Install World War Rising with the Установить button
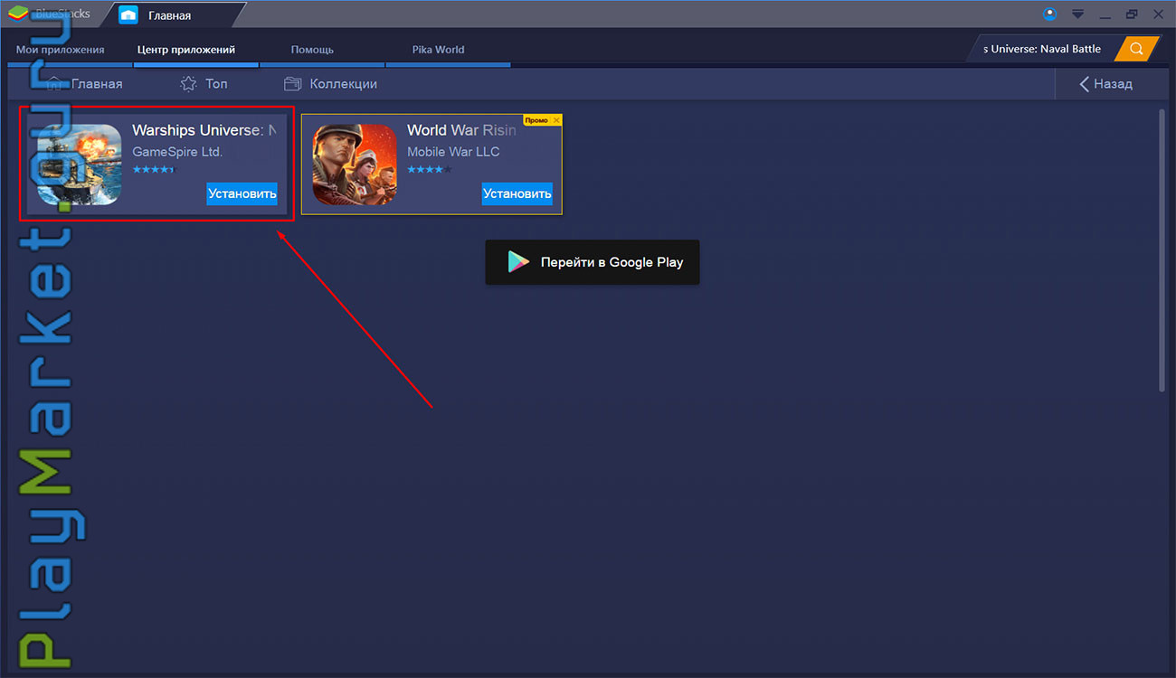The height and width of the screenshot is (678, 1176). pyautogui.click(x=517, y=193)
